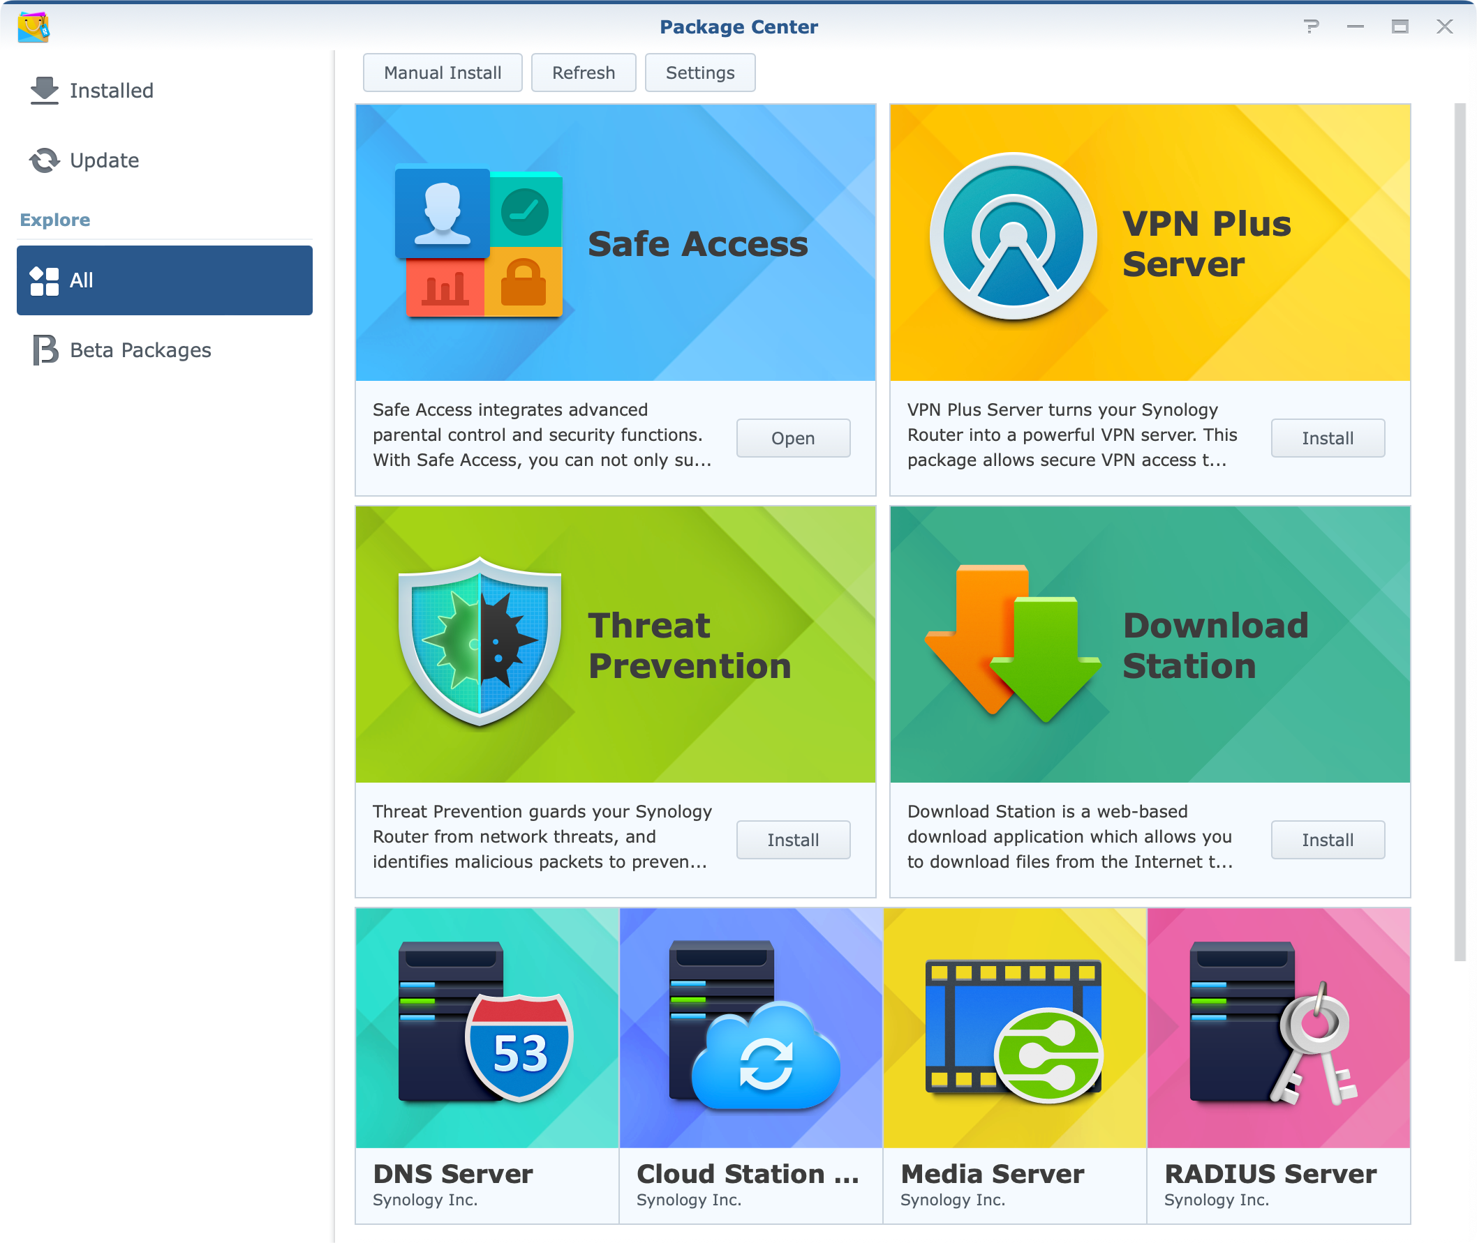The image size is (1477, 1243).
Task: Click Synology Inc. under DNS Server
Action: (425, 1200)
